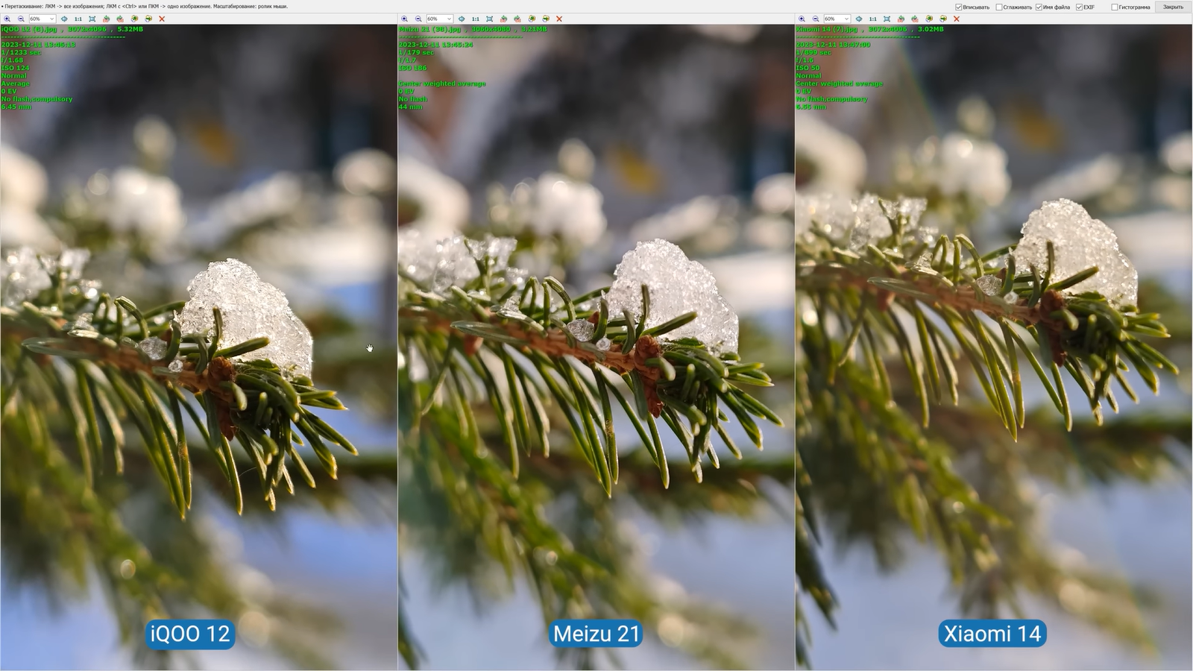Click the 1/899 sec shutter speed text
1193x671 pixels.
click(813, 53)
